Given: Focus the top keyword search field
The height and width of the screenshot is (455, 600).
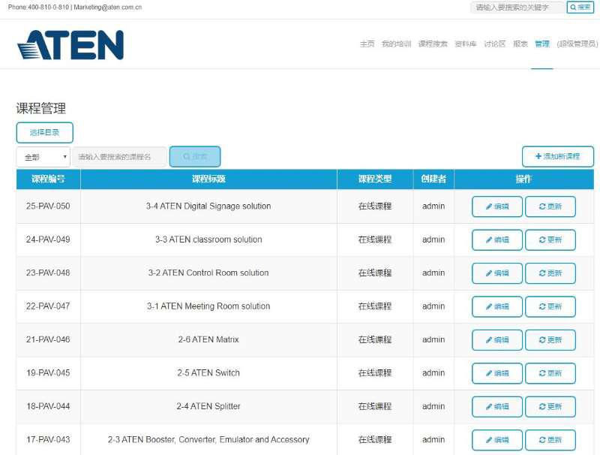Looking at the screenshot, I should pos(517,8).
